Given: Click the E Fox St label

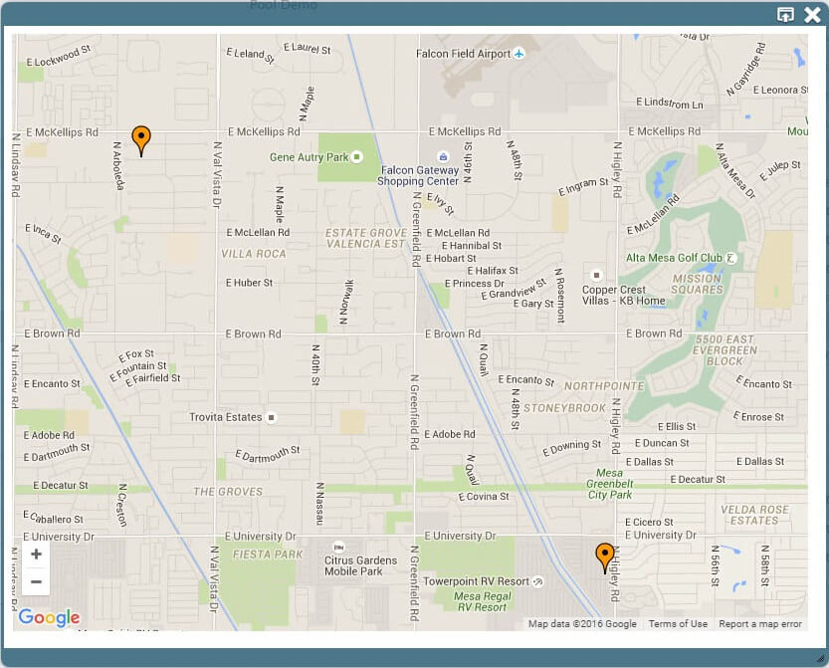Looking at the screenshot, I should pyautogui.click(x=136, y=355).
